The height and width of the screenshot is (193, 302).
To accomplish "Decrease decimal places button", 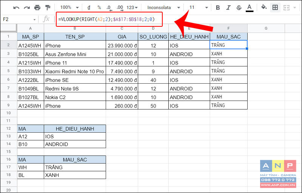I will click(109, 8).
